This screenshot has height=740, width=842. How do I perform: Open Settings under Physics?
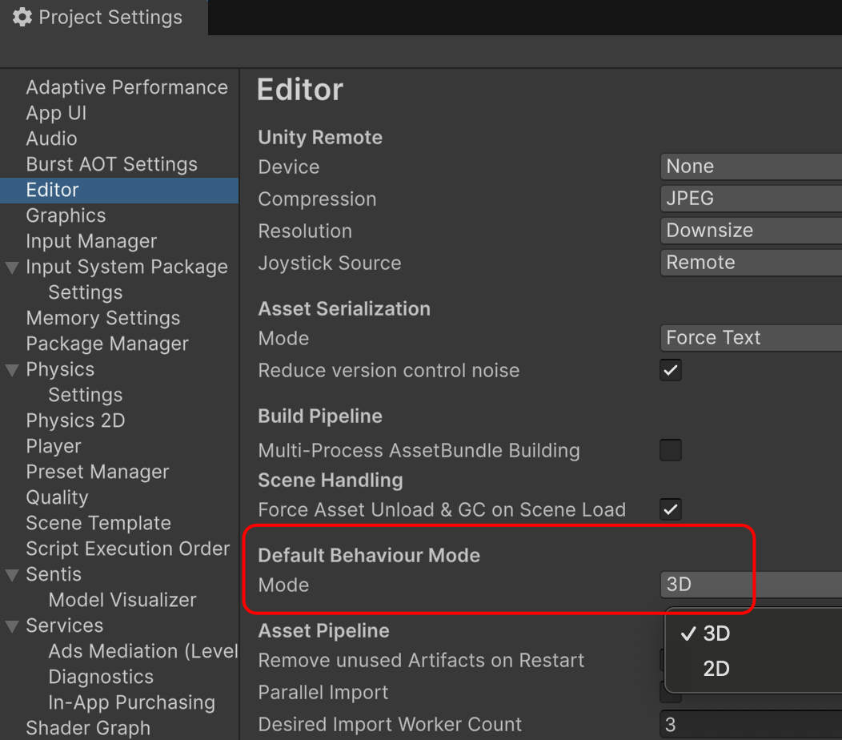pyautogui.click(x=86, y=395)
